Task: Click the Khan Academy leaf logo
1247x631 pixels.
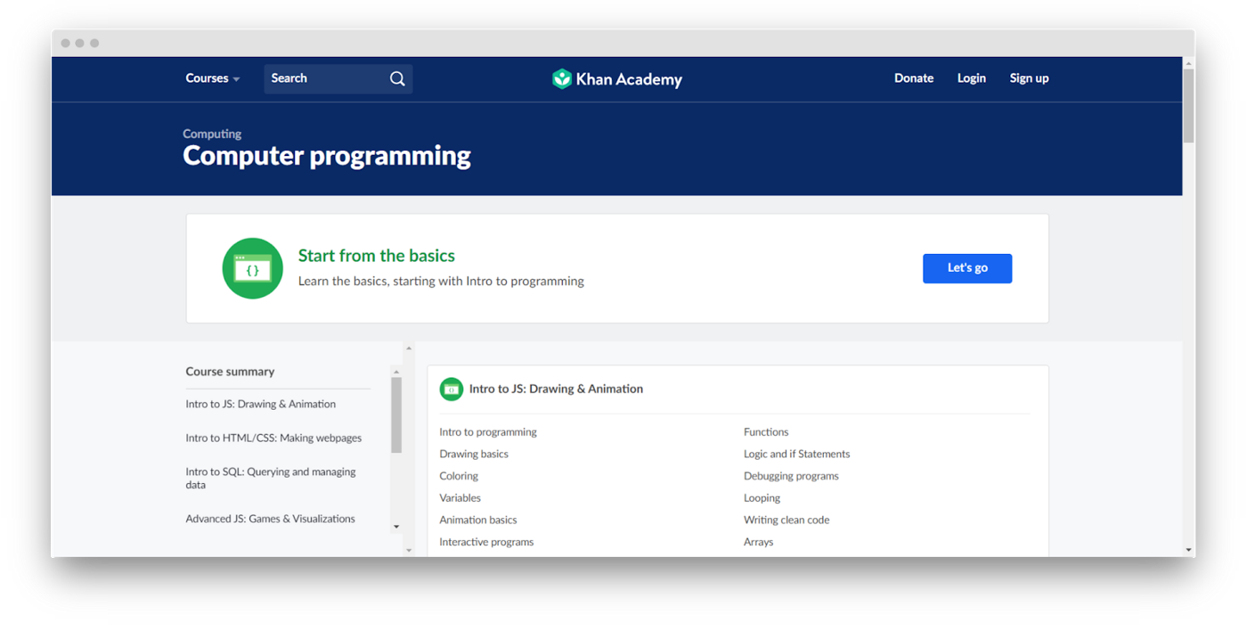Action: click(562, 78)
